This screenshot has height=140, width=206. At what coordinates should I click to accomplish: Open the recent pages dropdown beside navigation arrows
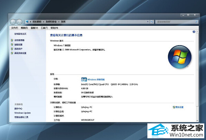tap(23, 22)
